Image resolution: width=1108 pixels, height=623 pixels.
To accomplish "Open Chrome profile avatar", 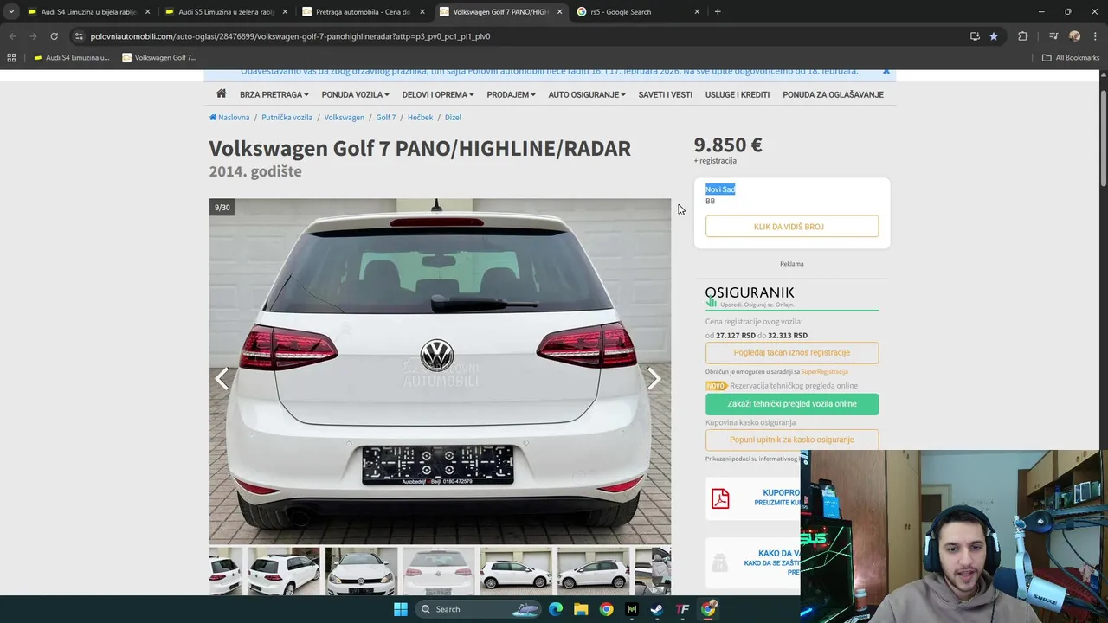I will (x=1074, y=36).
